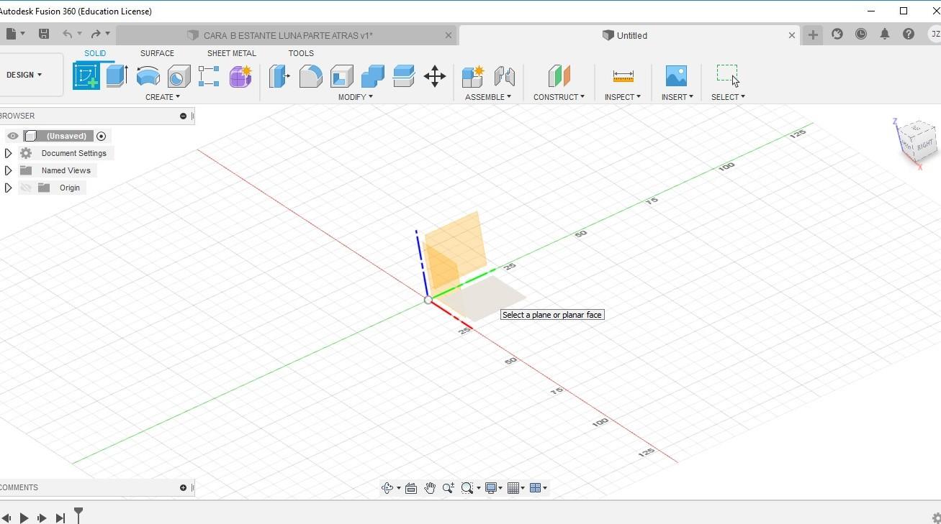
Task: Switch to the TOOLS tab
Action: 301,53
